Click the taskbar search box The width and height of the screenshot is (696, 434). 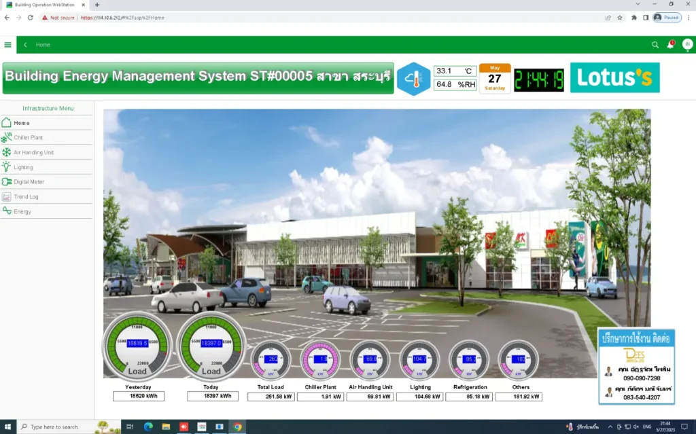point(69,427)
